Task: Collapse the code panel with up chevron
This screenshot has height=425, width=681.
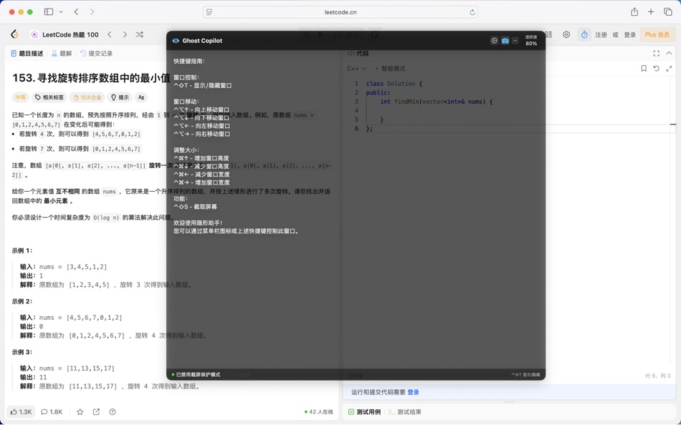Action: [x=669, y=54]
